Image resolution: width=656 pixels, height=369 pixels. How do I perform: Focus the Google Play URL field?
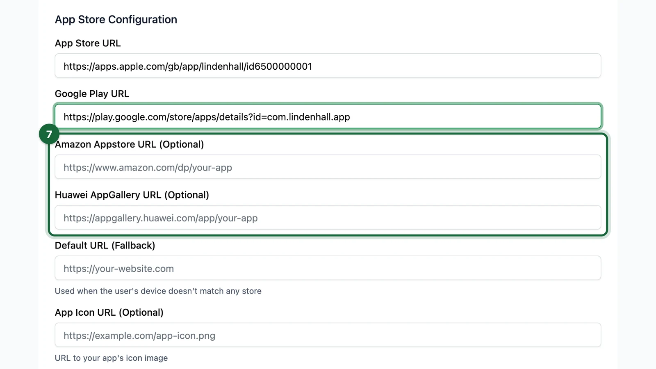coord(328,116)
